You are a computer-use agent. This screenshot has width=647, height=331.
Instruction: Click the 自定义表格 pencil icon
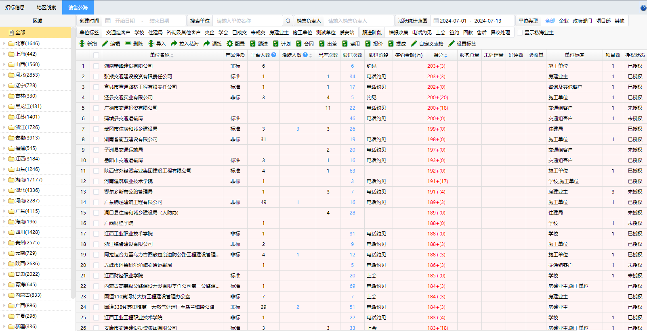point(414,44)
